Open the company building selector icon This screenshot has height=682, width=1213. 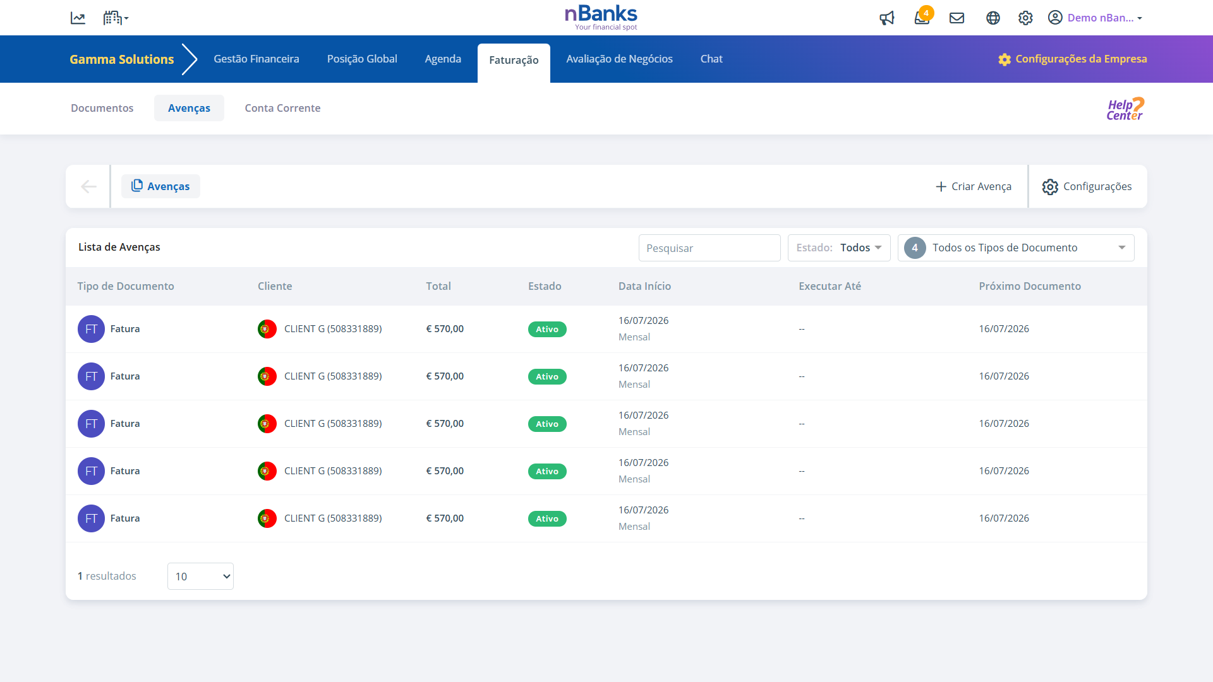click(x=115, y=18)
